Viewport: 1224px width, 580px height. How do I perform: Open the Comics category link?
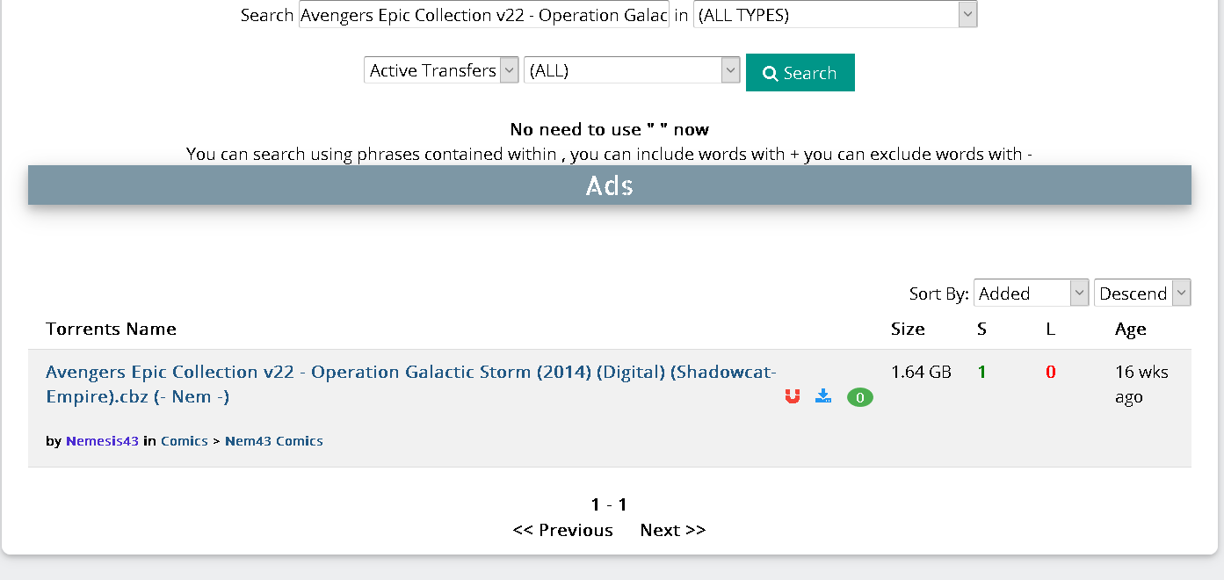click(185, 441)
